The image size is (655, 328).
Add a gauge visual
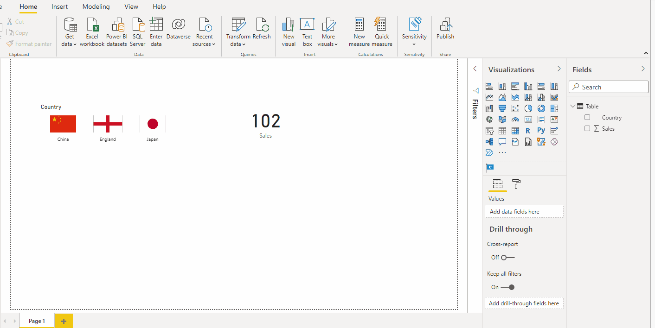[x=515, y=120]
